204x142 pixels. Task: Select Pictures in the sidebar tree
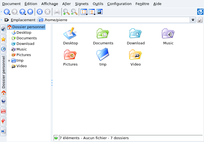[x=23, y=55]
